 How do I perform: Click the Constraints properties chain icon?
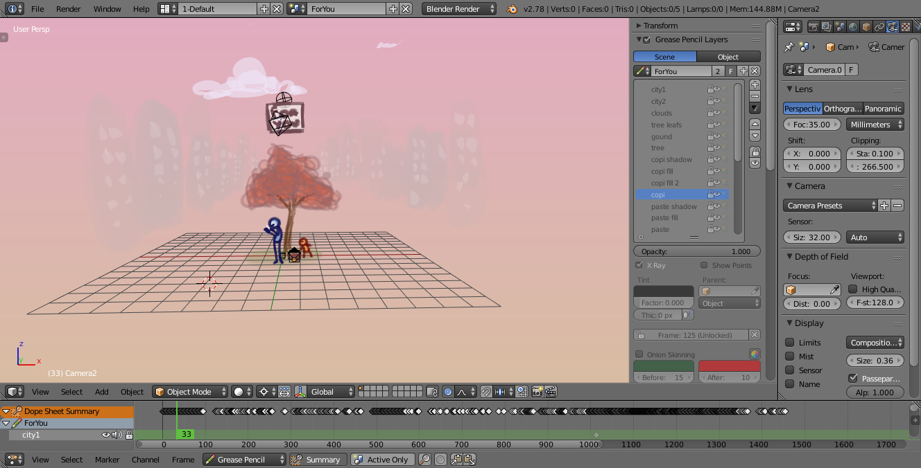(x=879, y=27)
